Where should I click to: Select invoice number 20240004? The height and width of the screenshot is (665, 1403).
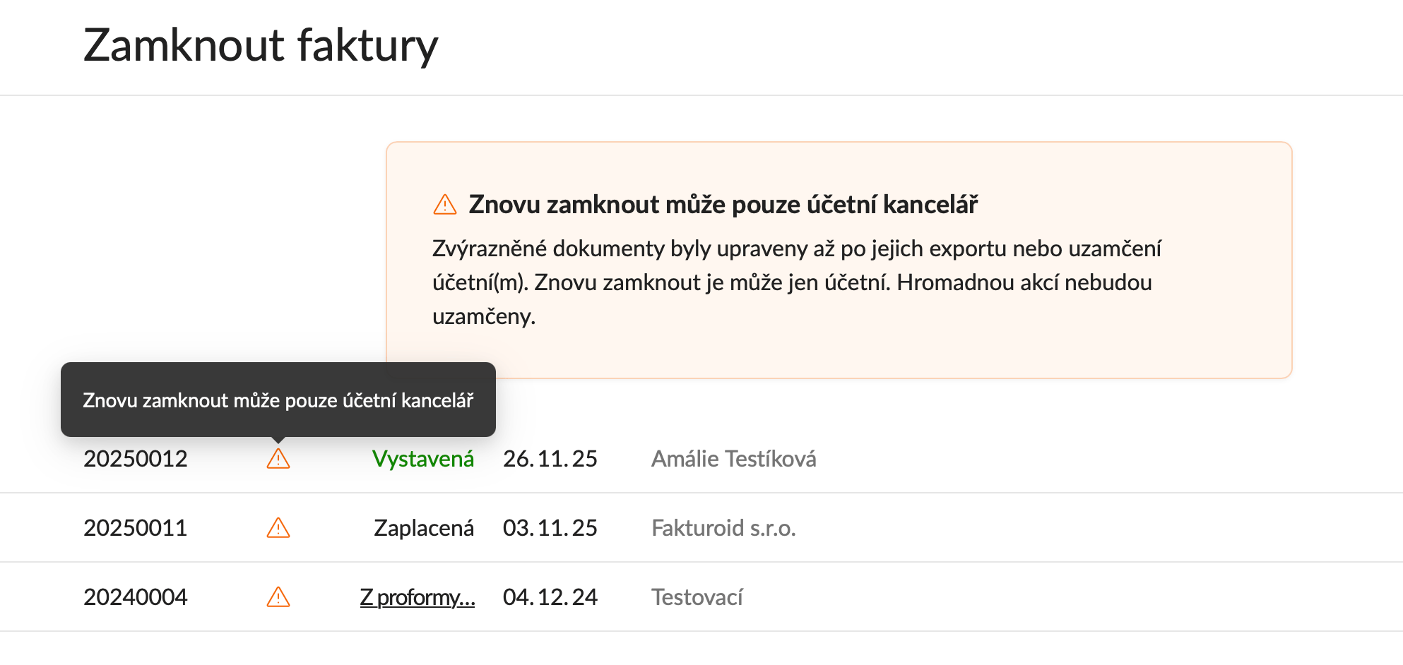tap(136, 597)
